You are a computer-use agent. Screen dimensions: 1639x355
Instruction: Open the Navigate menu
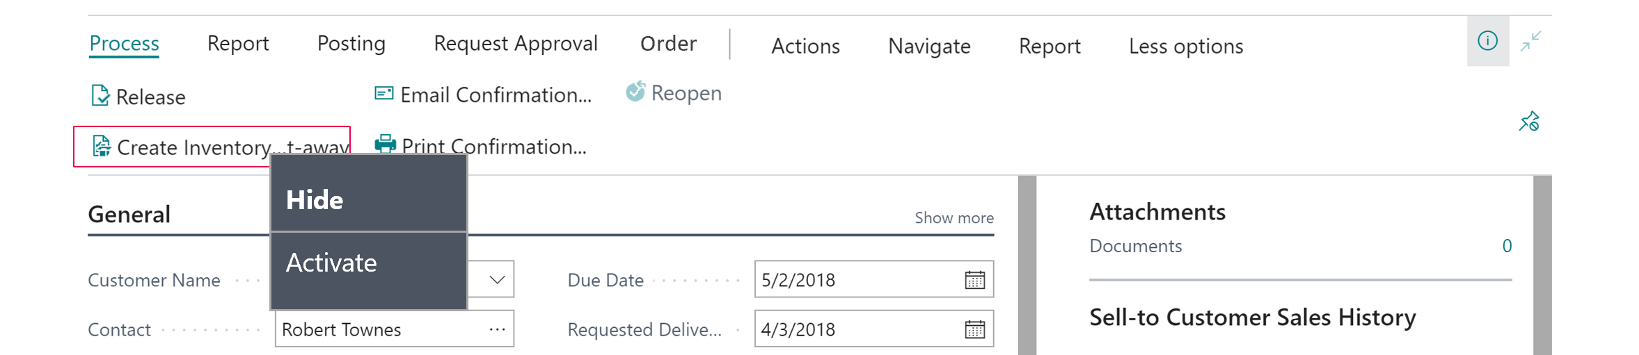[x=929, y=46]
